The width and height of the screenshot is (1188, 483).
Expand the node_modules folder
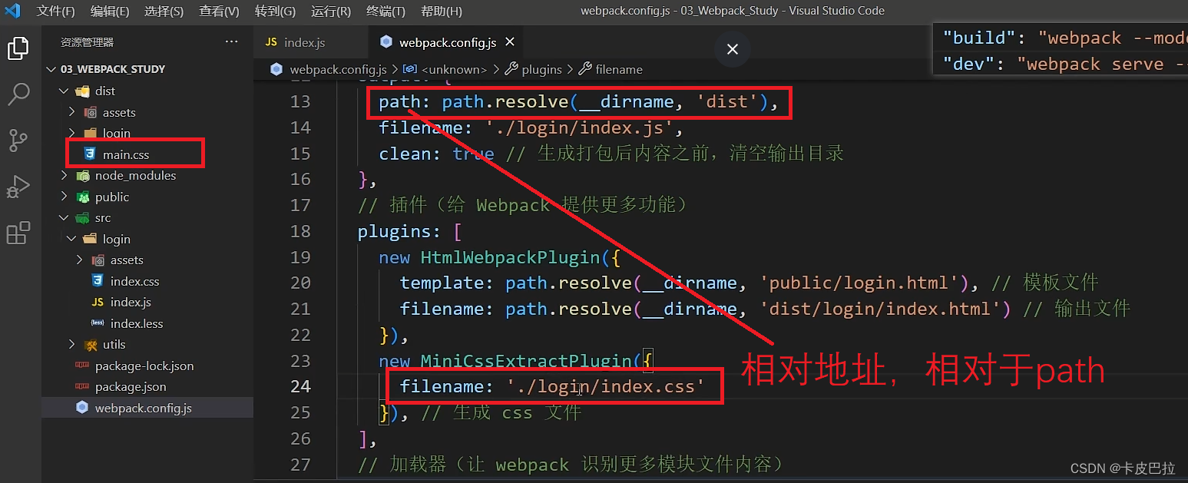click(x=65, y=176)
